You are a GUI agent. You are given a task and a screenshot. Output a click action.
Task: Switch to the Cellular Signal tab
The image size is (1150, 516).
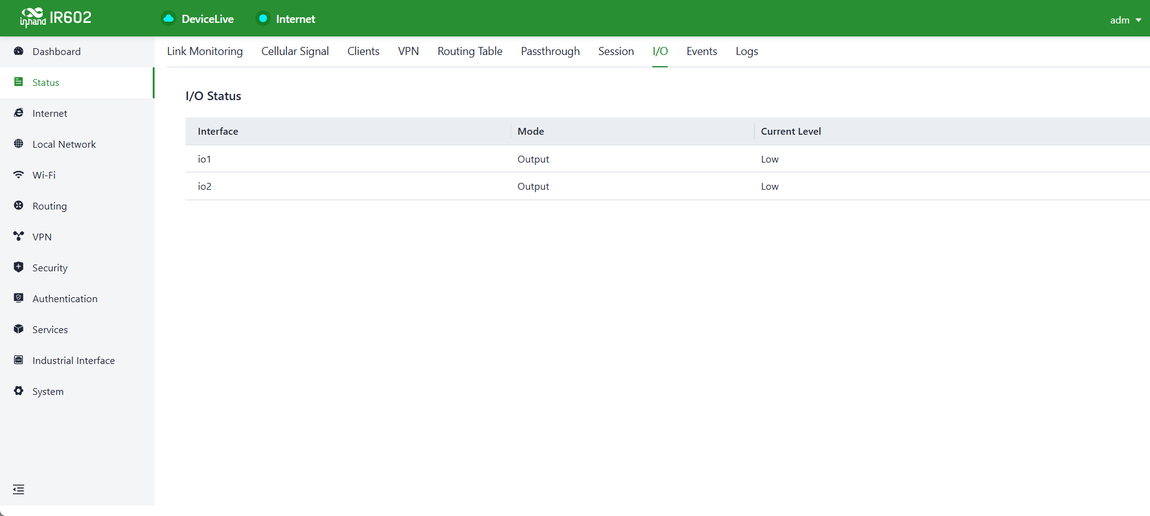tap(295, 51)
